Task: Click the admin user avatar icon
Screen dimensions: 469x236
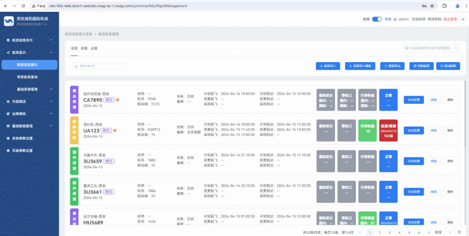Action: tap(395, 19)
